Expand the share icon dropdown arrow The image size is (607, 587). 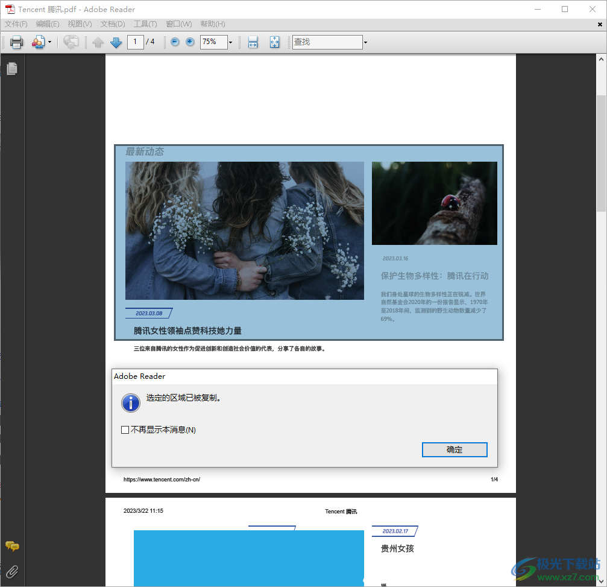click(49, 42)
